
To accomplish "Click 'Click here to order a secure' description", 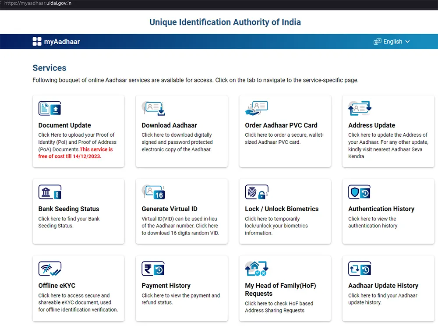I will pyautogui.click(x=284, y=138).
